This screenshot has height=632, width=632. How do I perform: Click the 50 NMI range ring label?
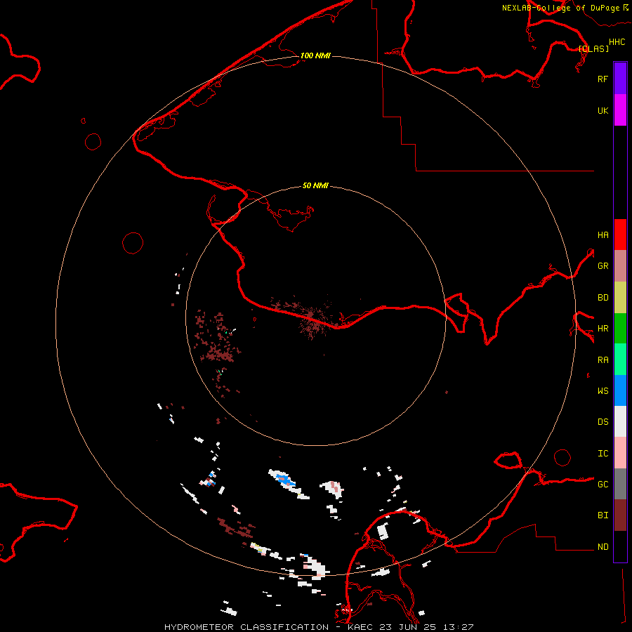pyautogui.click(x=315, y=185)
